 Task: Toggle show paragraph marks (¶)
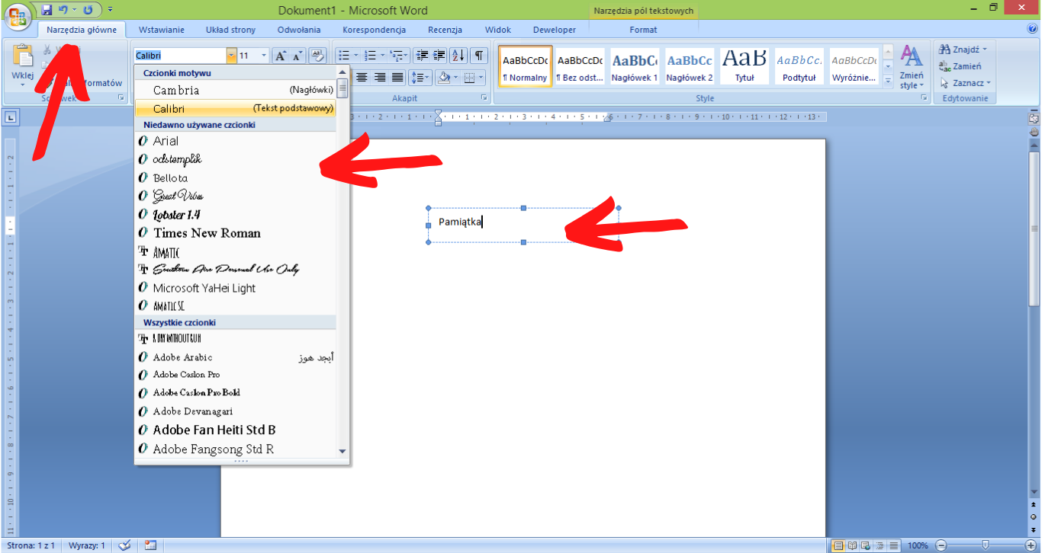[479, 56]
